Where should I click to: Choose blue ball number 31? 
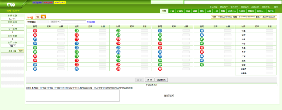(x=160, y=31)
